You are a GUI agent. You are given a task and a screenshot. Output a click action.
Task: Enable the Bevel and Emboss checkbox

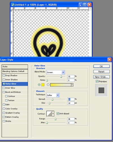pos(4,92)
